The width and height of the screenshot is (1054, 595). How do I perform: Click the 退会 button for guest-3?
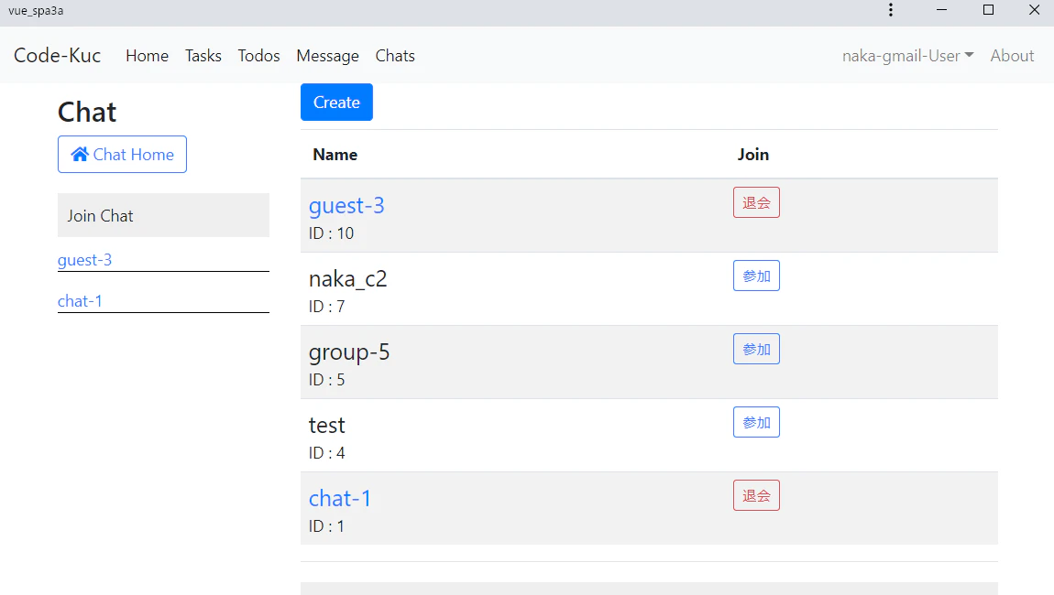pyautogui.click(x=756, y=202)
